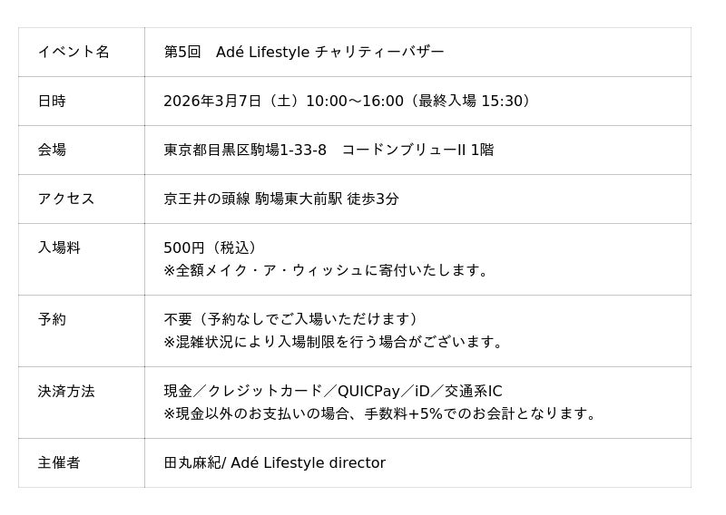
Task: Click the 決済方法 label cell
Action: click(x=66, y=391)
